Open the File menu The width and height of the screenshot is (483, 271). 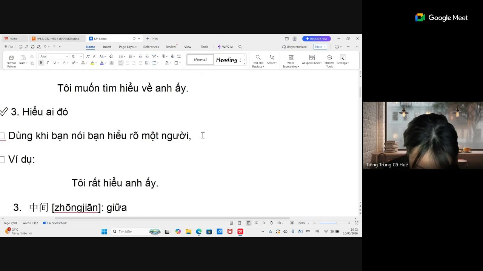pyautogui.click(x=9, y=47)
